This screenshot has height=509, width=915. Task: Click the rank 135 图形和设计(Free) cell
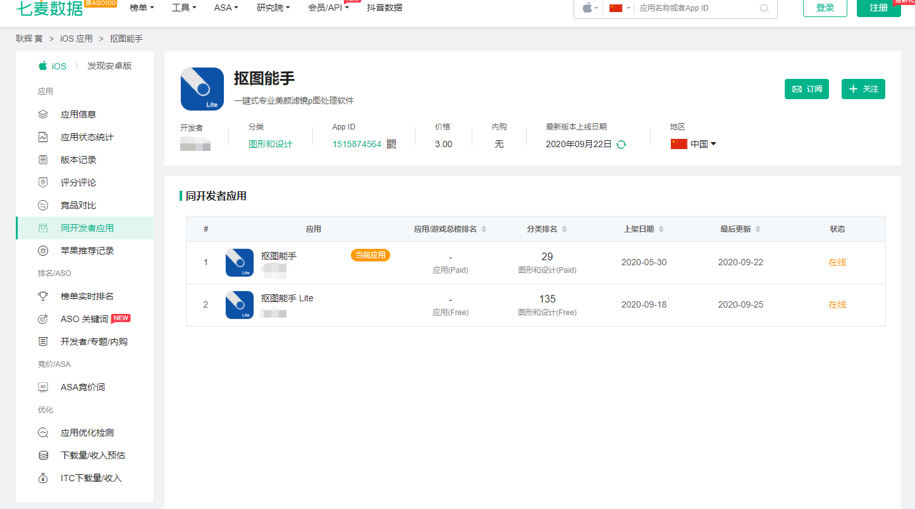coord(547,305)
